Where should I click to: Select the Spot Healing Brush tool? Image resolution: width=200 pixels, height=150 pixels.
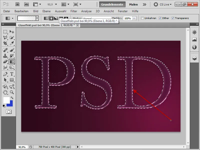pyautogui.click(x=5, y=50)
